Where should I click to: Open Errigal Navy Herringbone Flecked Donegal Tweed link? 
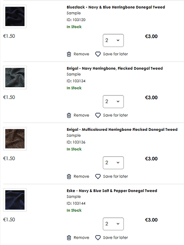(115, 69)
